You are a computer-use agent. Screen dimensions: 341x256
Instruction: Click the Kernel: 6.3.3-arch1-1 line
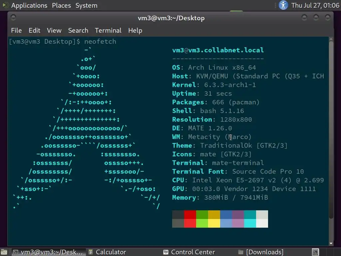point(214,85)
